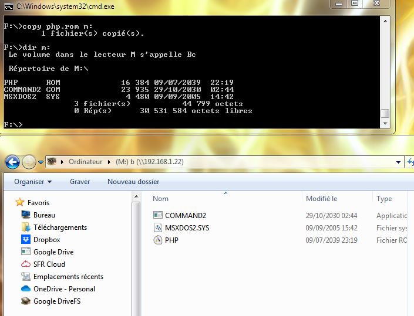The image size is (414, 316).
Task: Click the date 29/10/2030 02:44 in file list
Action: click(x=331, y=216)
